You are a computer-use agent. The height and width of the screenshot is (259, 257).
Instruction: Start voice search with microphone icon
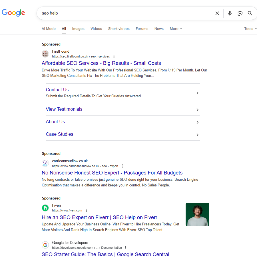coord(230,13)
